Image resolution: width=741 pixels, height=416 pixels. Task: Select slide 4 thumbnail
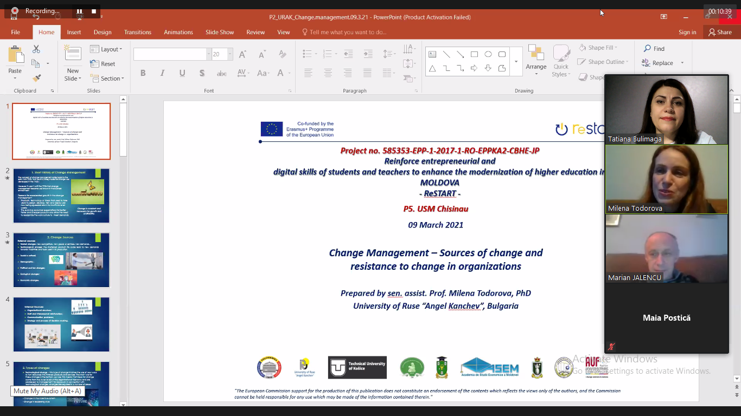tap(61, 324)
